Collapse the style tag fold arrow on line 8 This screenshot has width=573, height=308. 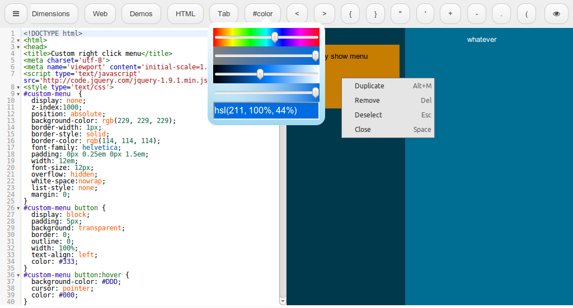pyautogui.click(x=18, y=88)
